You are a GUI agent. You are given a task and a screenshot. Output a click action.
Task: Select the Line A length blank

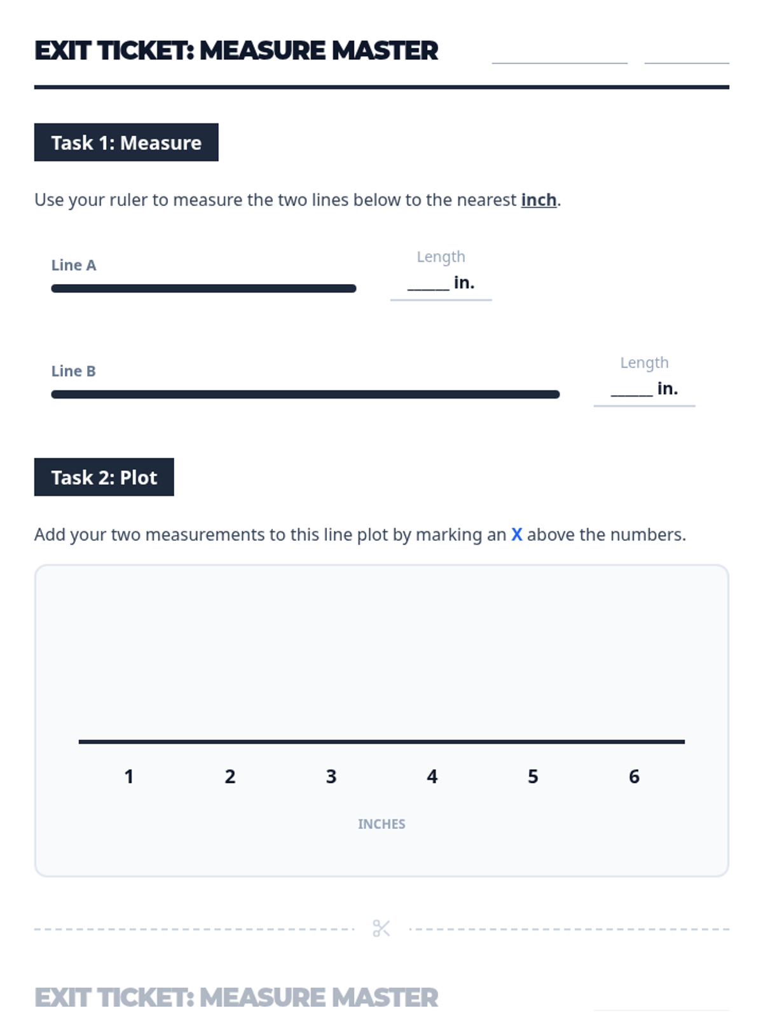428,284
